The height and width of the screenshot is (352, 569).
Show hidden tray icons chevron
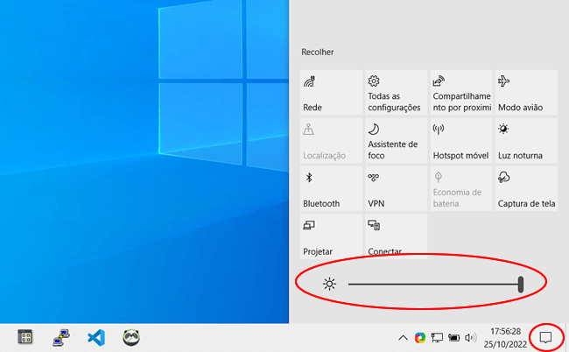click(403, 337)
